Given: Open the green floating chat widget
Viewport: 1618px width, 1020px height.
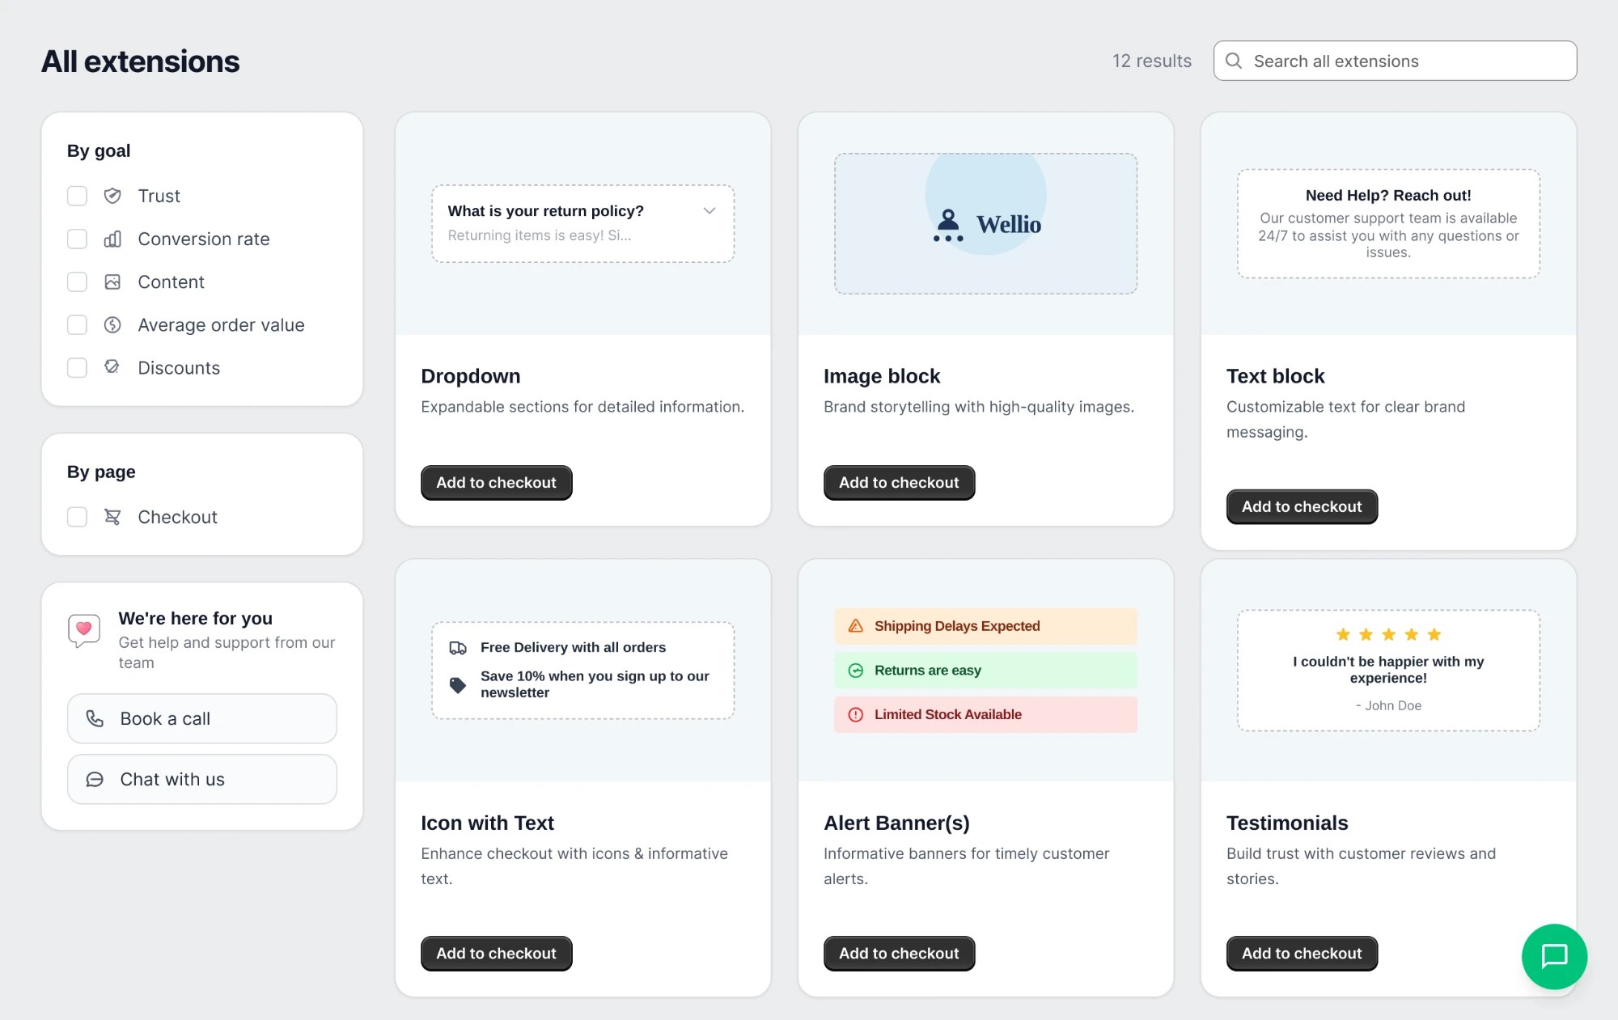Looking at the screenshot, I should 1554,956.
